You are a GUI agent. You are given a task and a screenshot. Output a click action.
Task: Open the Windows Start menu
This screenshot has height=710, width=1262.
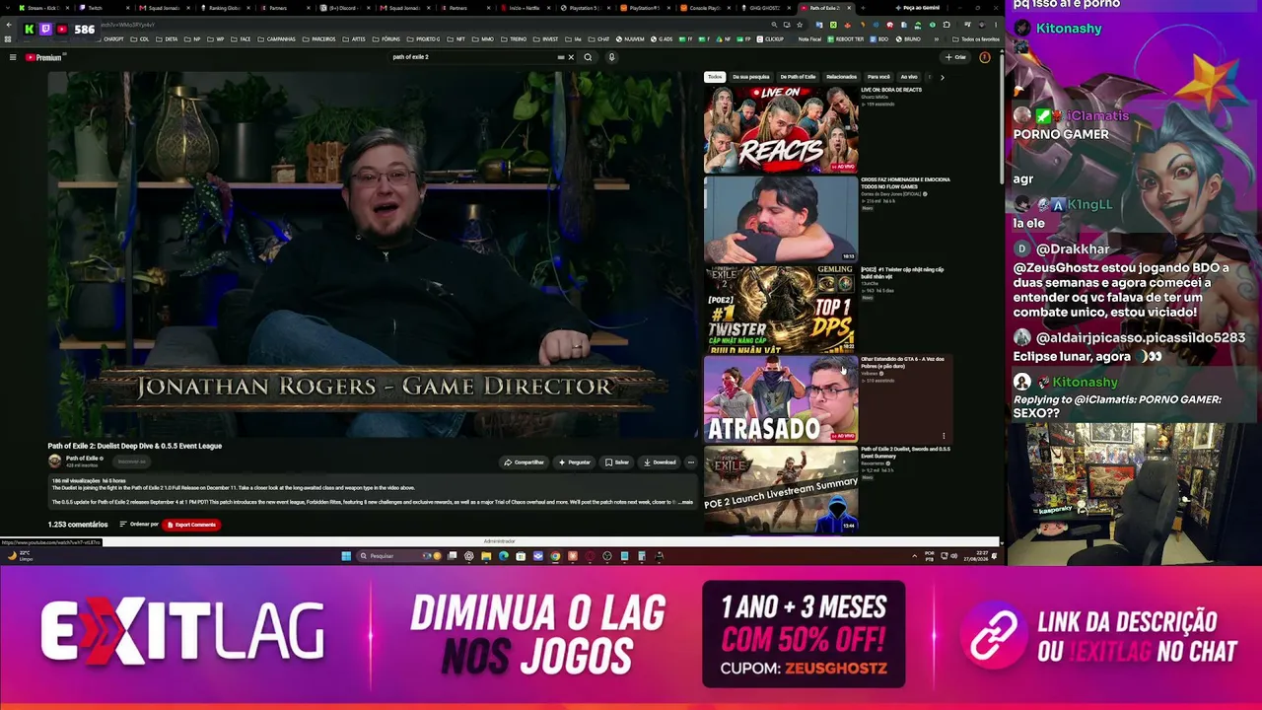point(346,556)
